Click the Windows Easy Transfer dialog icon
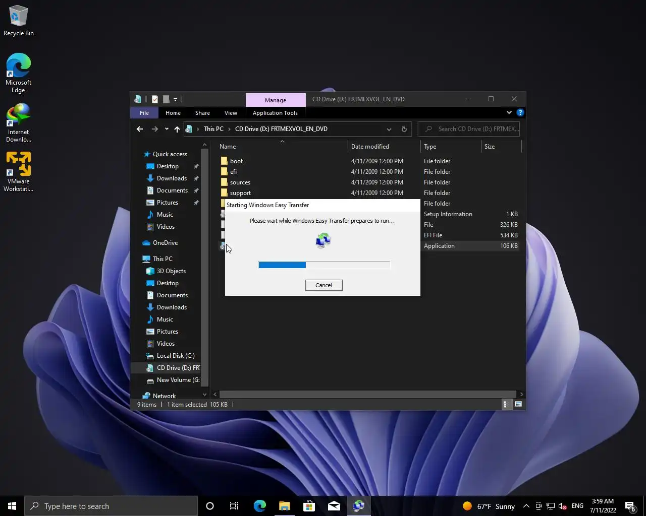The height and width of the screenshot is (516, 646). coord(323,241)
